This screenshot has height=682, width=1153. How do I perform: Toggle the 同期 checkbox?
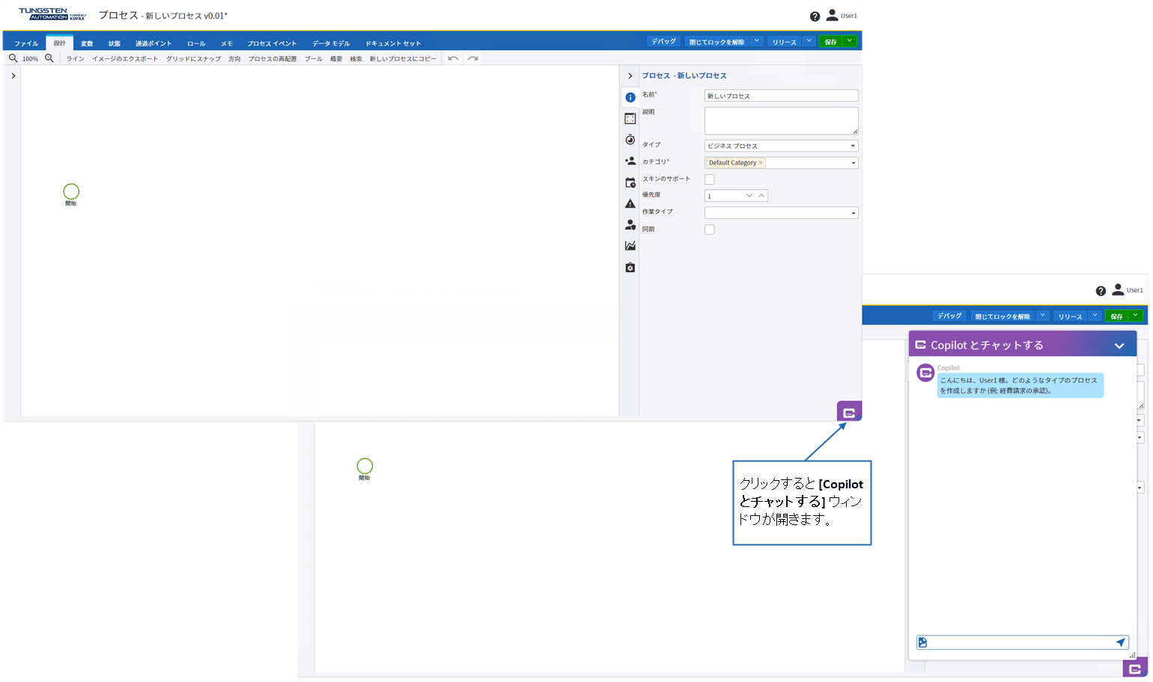[x=710, y=230]
